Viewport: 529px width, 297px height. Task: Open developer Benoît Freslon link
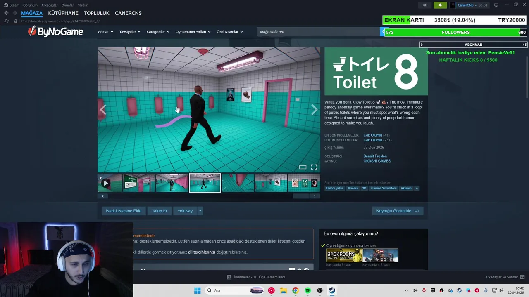point(375,156)
